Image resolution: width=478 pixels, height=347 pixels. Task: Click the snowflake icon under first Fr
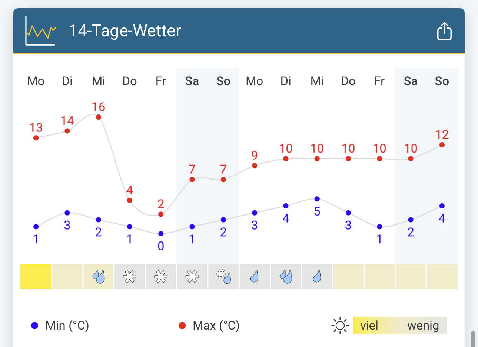click(161, 277)
